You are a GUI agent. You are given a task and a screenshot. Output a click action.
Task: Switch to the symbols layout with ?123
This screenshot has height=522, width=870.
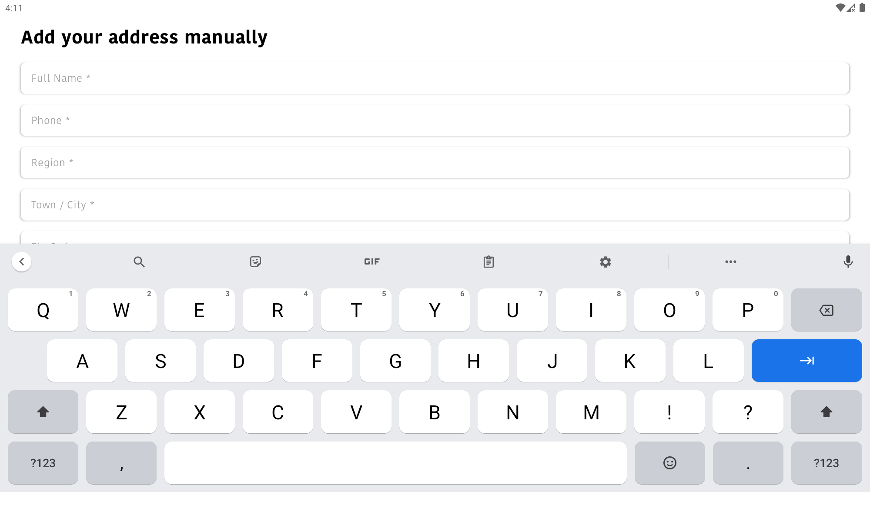43,463
